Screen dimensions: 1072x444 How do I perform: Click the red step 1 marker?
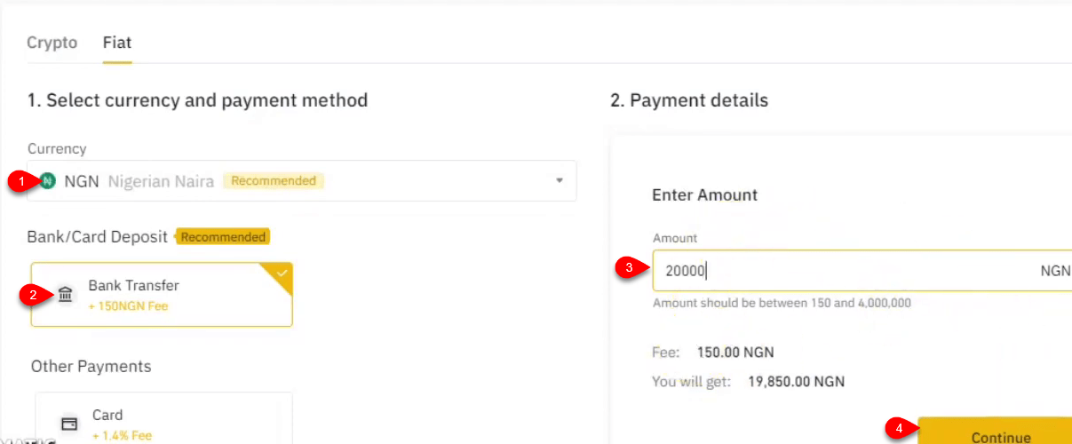tap(21, 181)
